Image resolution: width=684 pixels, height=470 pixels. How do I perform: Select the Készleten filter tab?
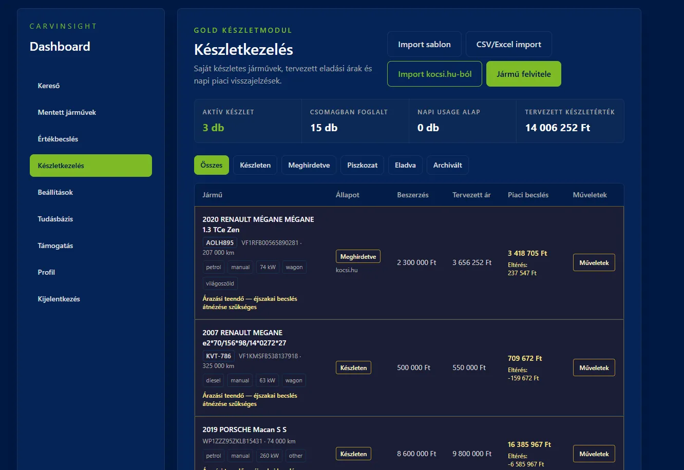255,165
